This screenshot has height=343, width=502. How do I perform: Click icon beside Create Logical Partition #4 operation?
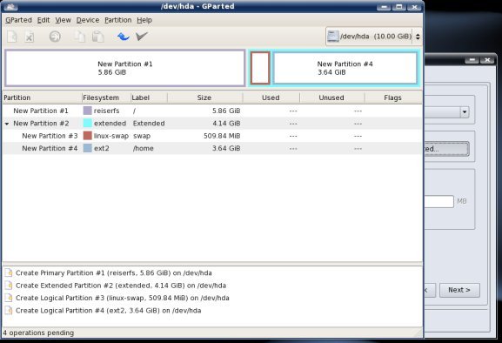[9, 310]
